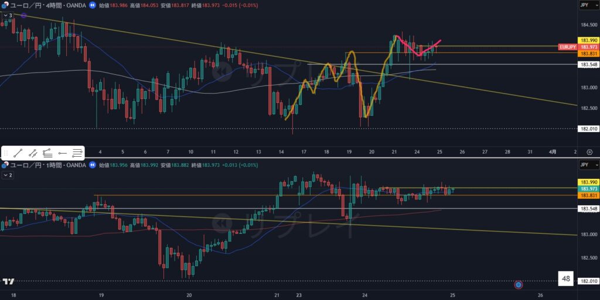Select the yellow 183.990 price label, upper chart
The width and height of the screenshot is (600, 300).
[x=588, y=40]
